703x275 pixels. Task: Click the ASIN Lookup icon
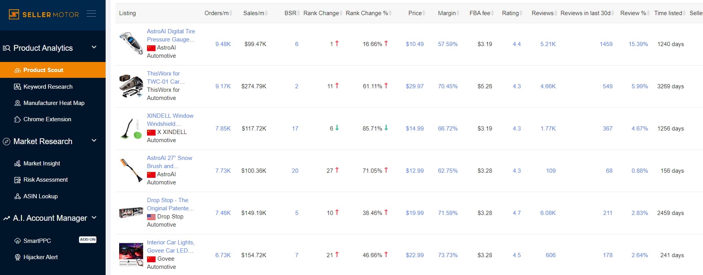[x=17, y=196]
